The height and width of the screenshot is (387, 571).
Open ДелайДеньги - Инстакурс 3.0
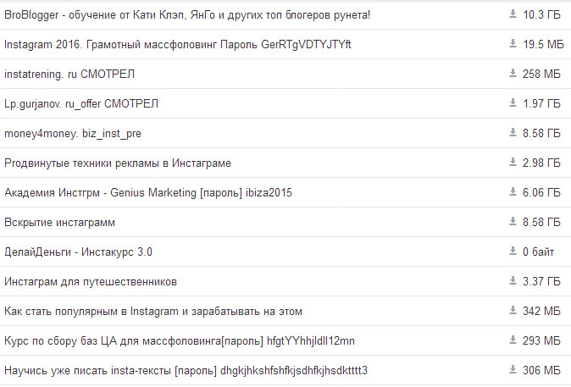pyautogui.click(x=78, y=252)
